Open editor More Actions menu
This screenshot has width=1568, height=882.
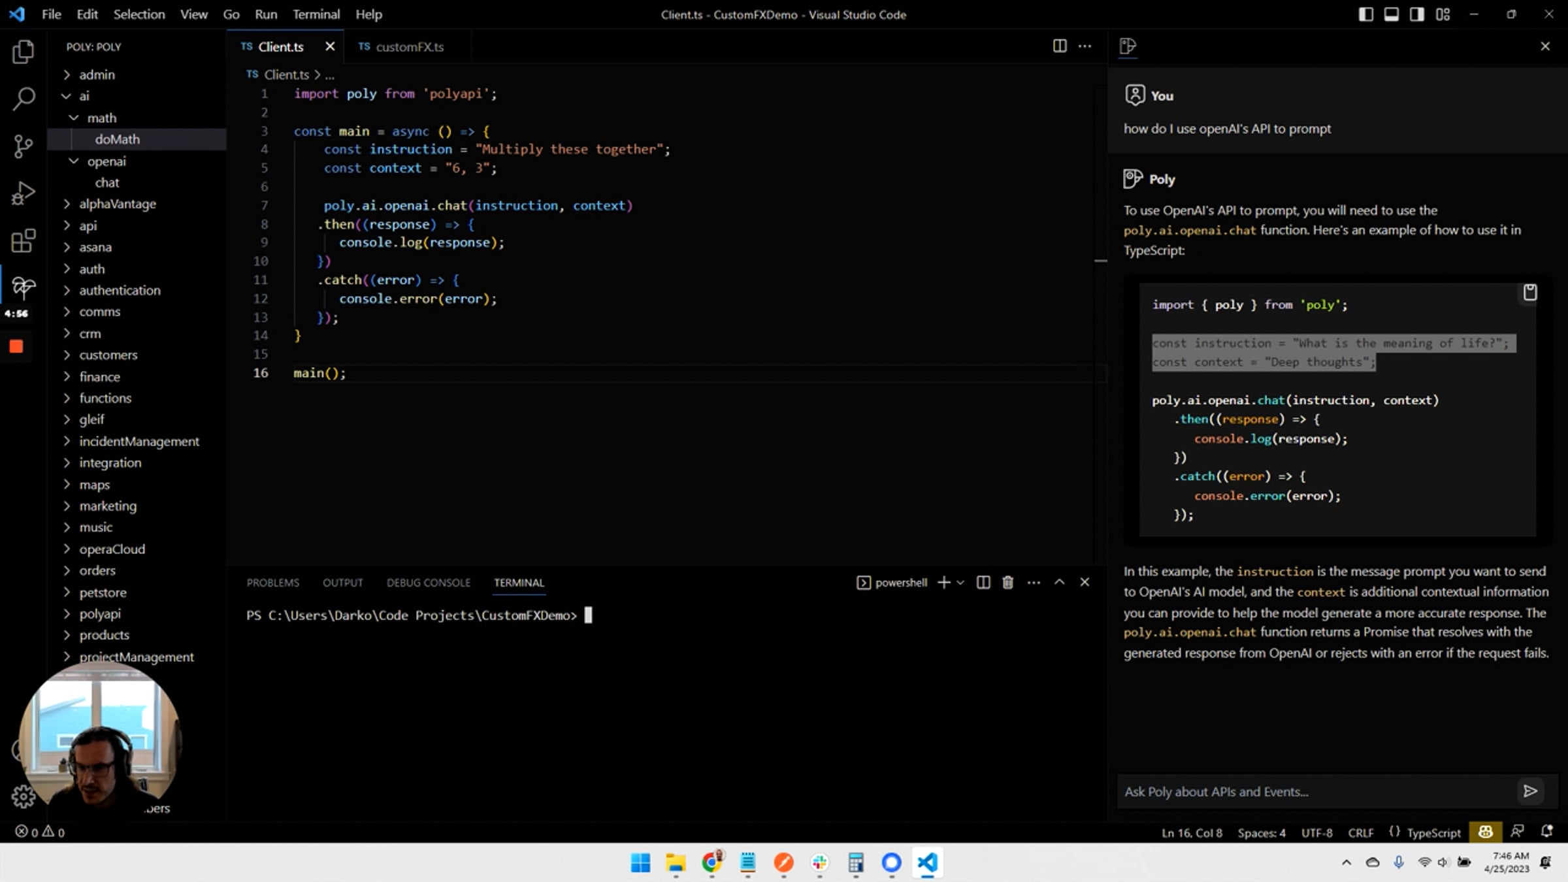(x=1085, y=46)
